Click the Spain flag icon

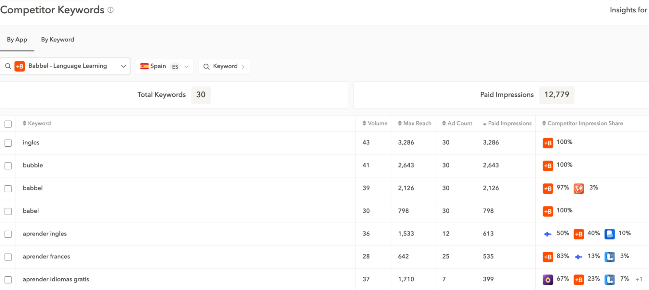(144, 66)
